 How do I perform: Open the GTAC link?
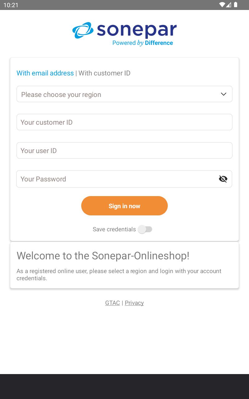click(x=112, y=303)
